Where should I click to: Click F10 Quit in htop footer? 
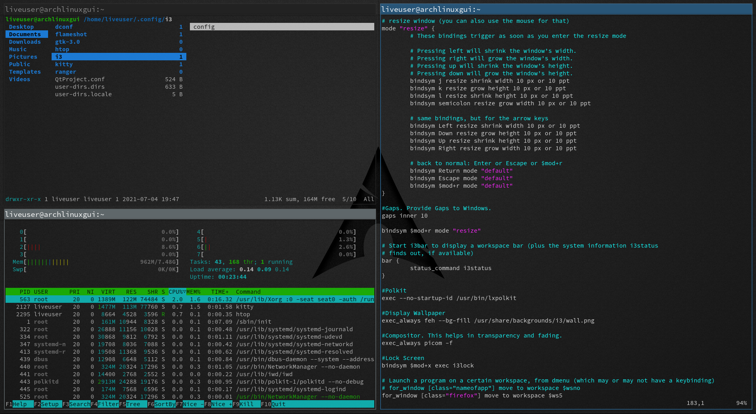point(273,404)
